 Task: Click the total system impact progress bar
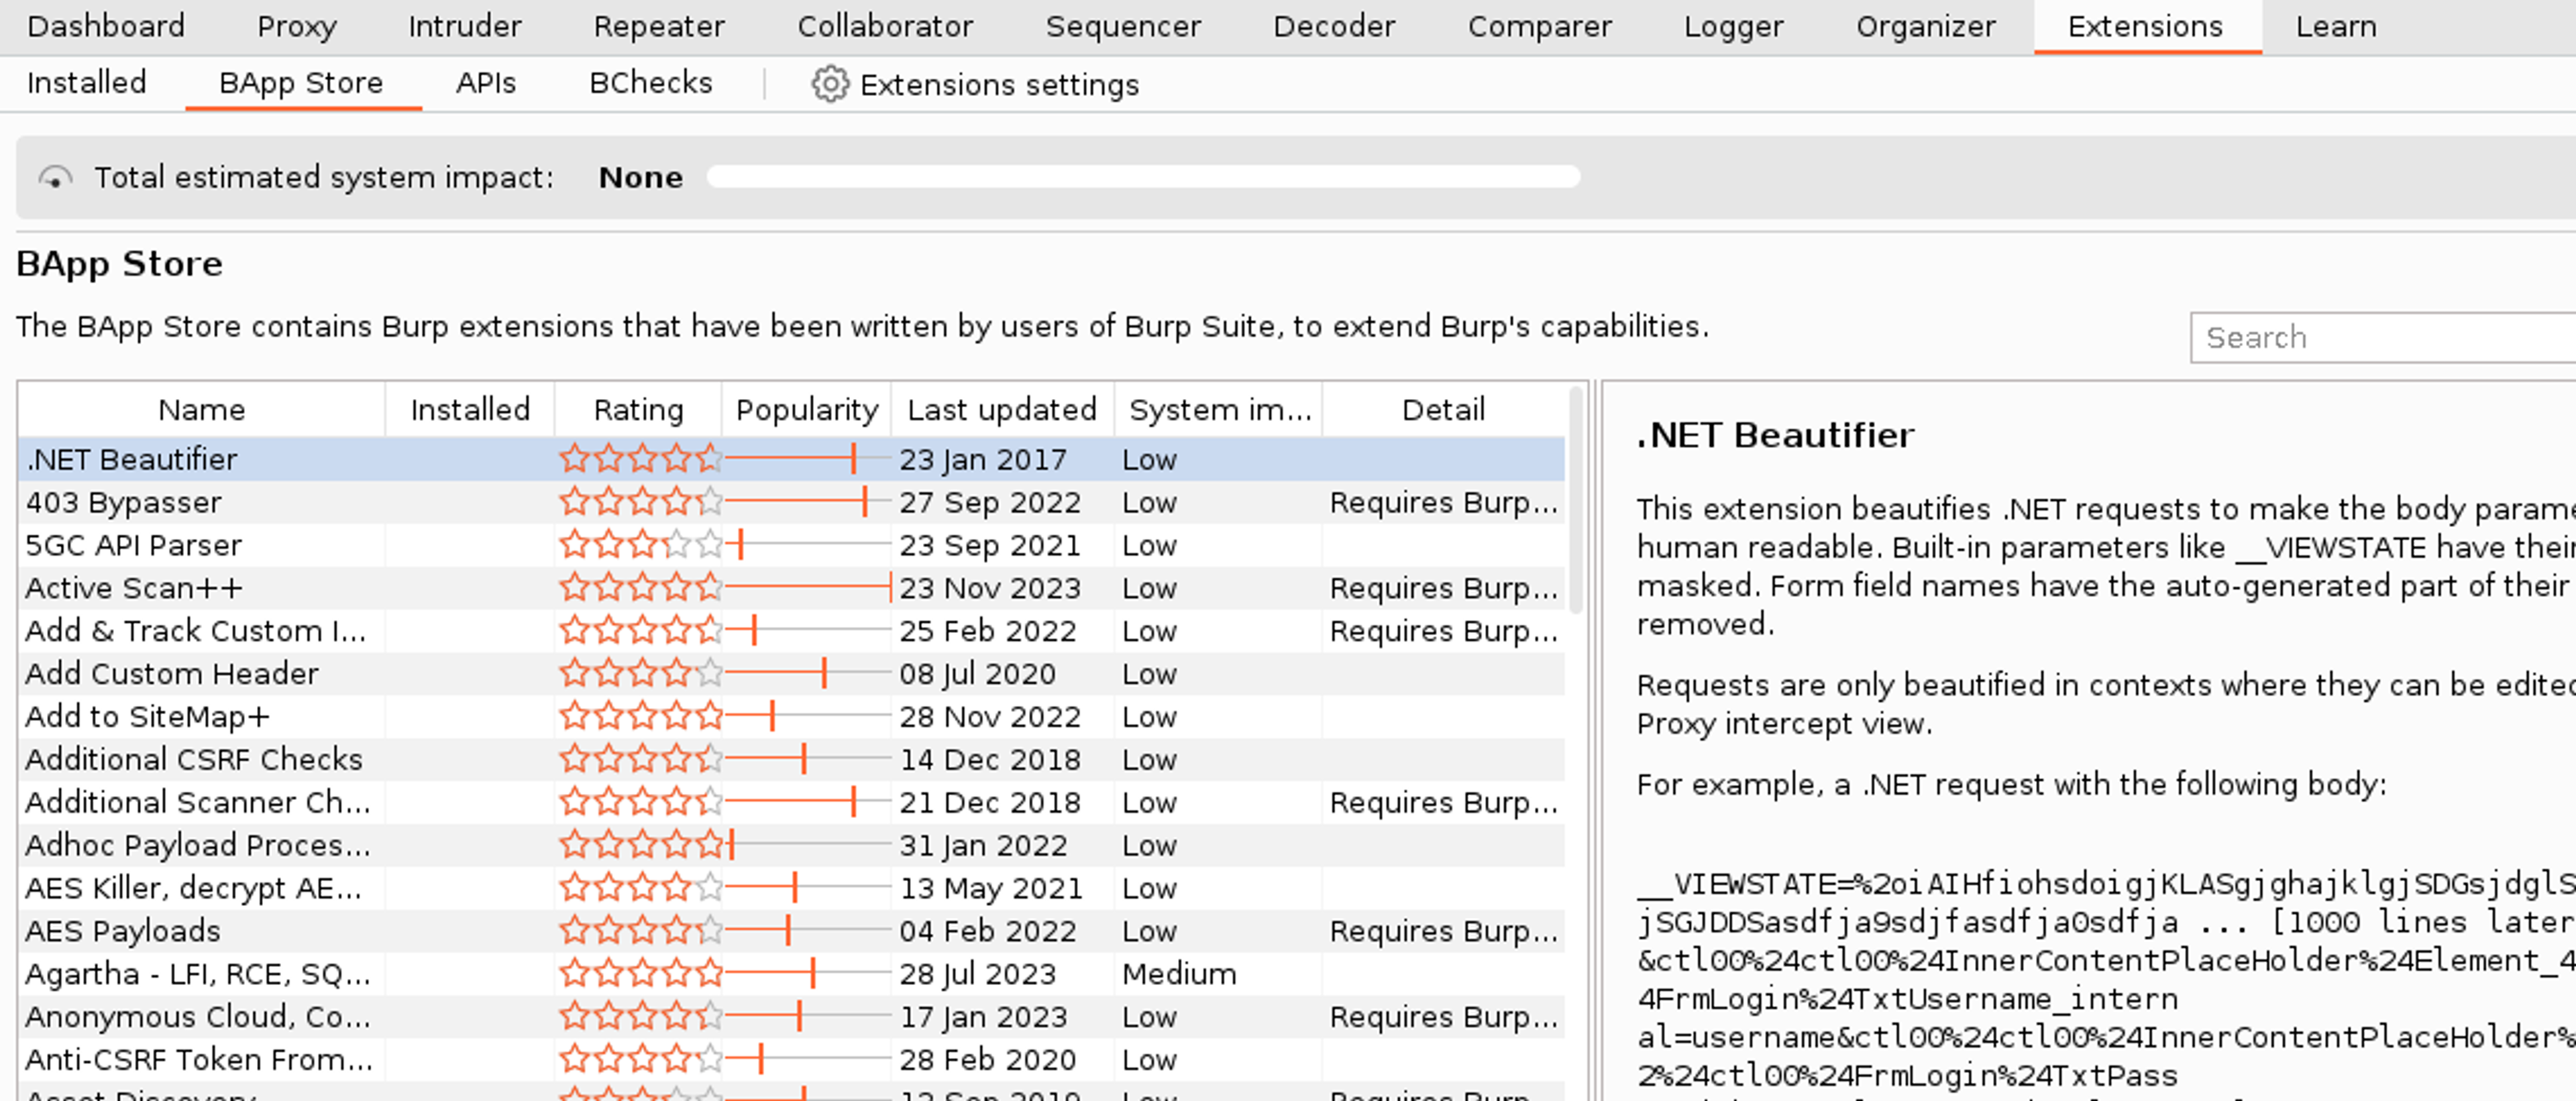coord(1142,178)
